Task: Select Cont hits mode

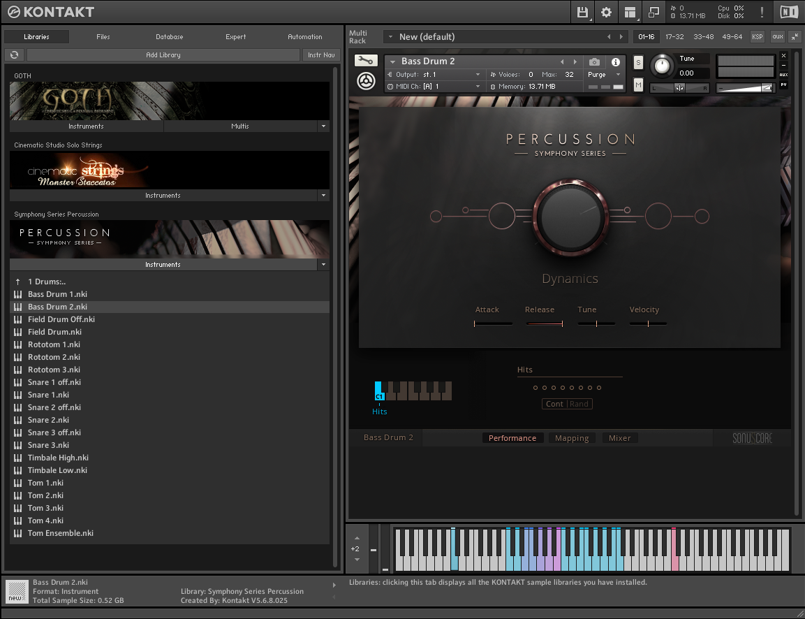Action: 554,404
